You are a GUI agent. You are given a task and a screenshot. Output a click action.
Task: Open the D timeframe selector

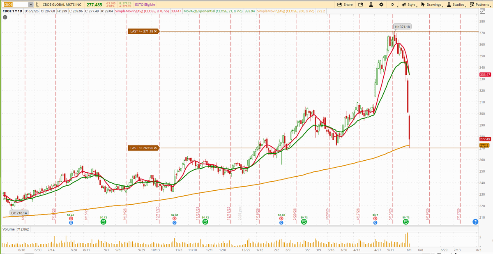pos(392,5)
